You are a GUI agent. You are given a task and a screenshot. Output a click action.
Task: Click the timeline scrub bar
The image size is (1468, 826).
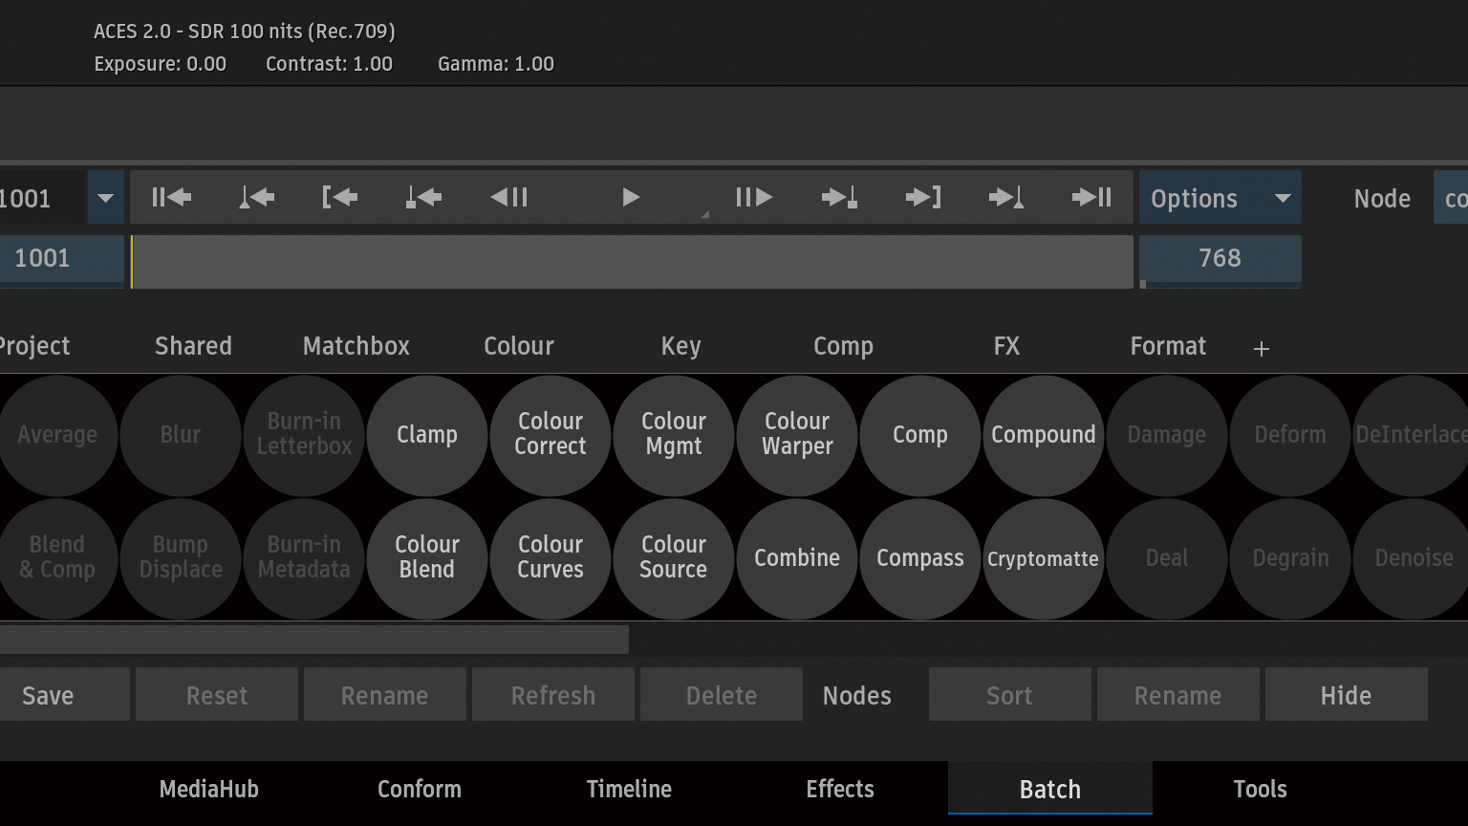click(x=631, y=261)
